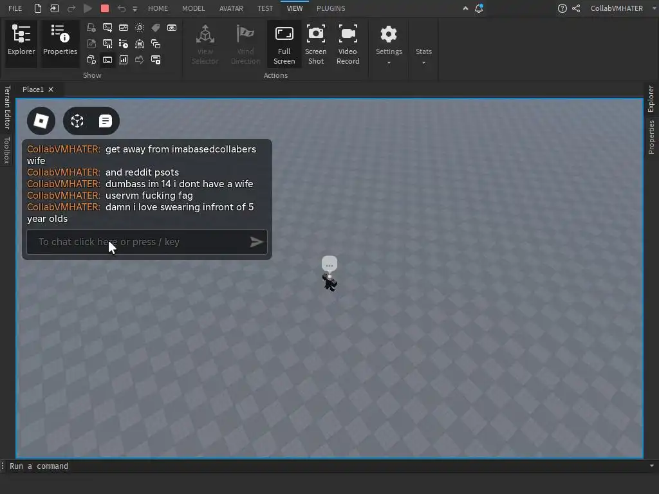This screenshot has width=659, height=494.
Task: Toggle the in-game chat window icon
Action: click(x=105, y=121)
